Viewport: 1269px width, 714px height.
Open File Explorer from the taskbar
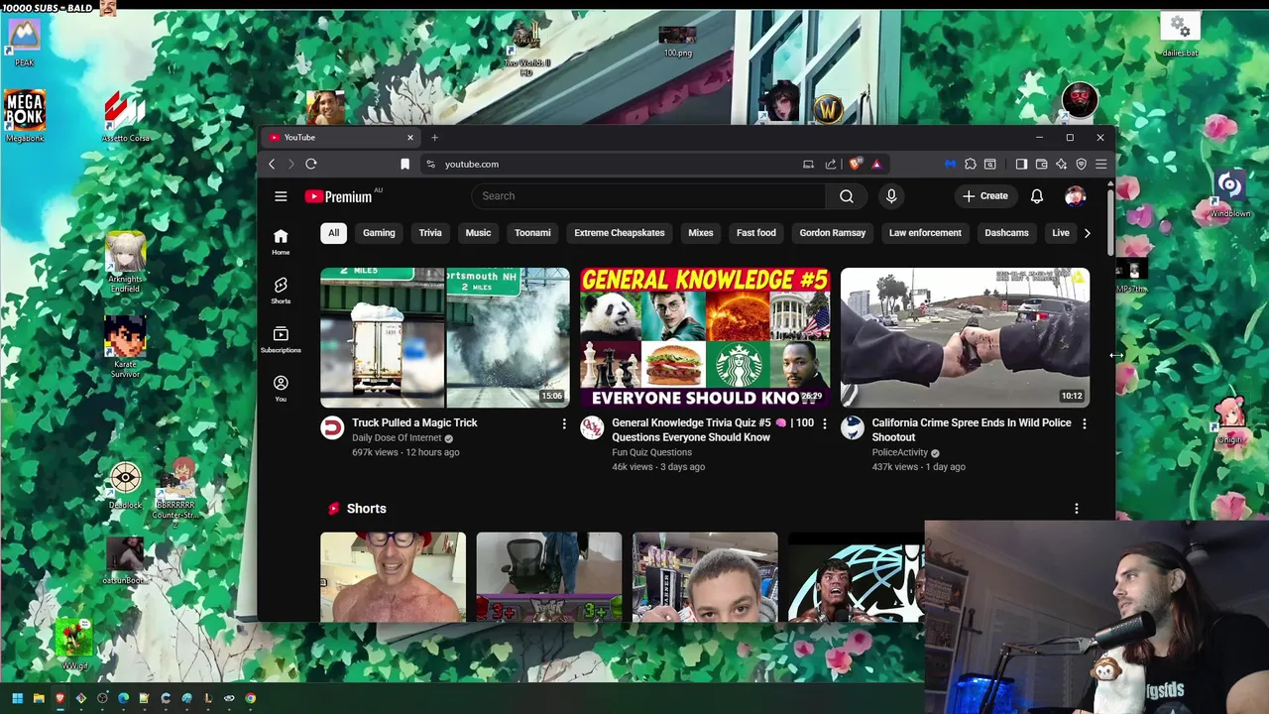point(39,698)
